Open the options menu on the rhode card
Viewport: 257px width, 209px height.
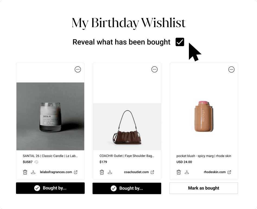coord(231,69)
